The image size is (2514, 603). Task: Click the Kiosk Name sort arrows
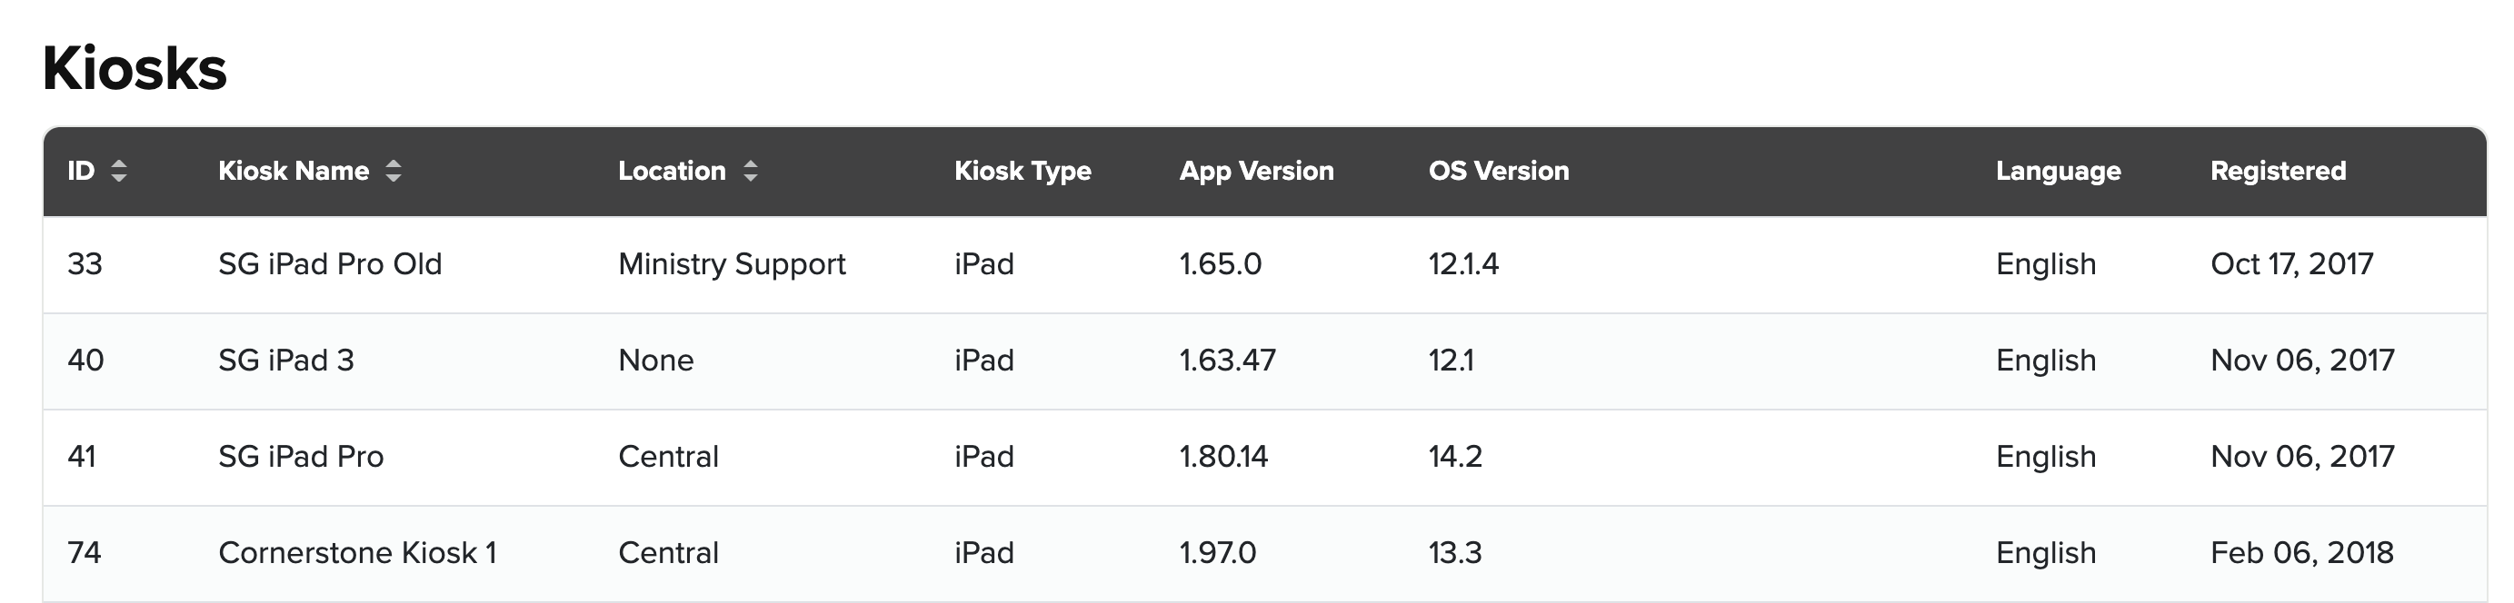coord(394,171)
